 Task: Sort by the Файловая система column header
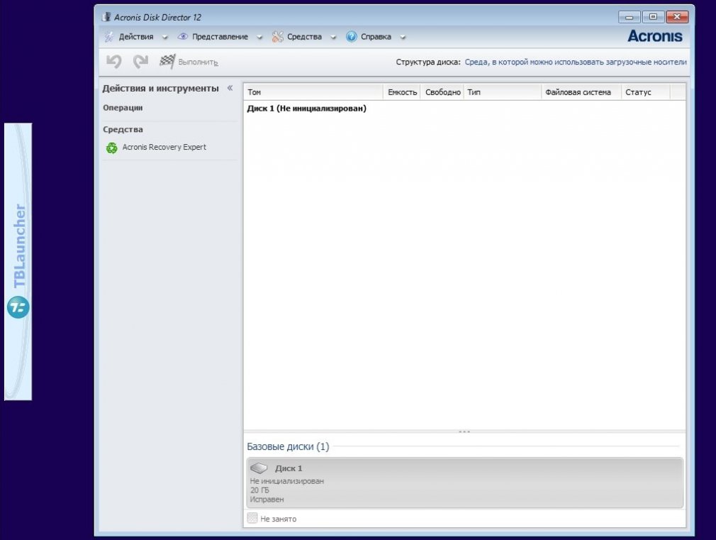[581, 92]
